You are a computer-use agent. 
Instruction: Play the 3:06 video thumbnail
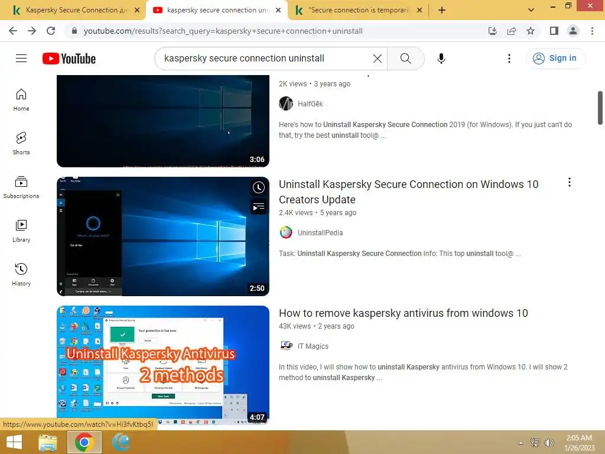(x=163, y=121)
